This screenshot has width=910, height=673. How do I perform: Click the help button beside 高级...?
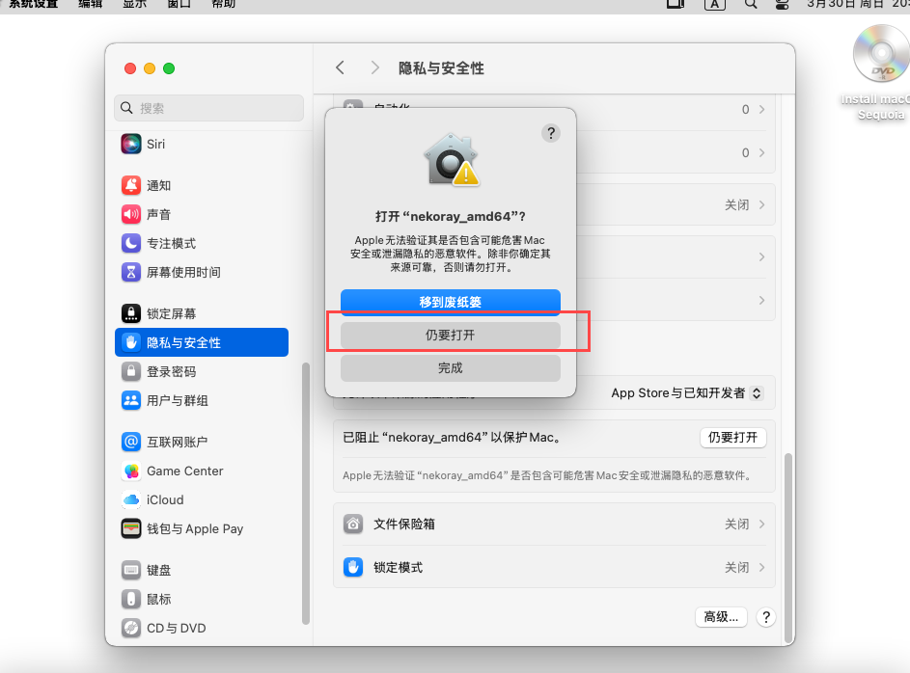click(766, 617)
